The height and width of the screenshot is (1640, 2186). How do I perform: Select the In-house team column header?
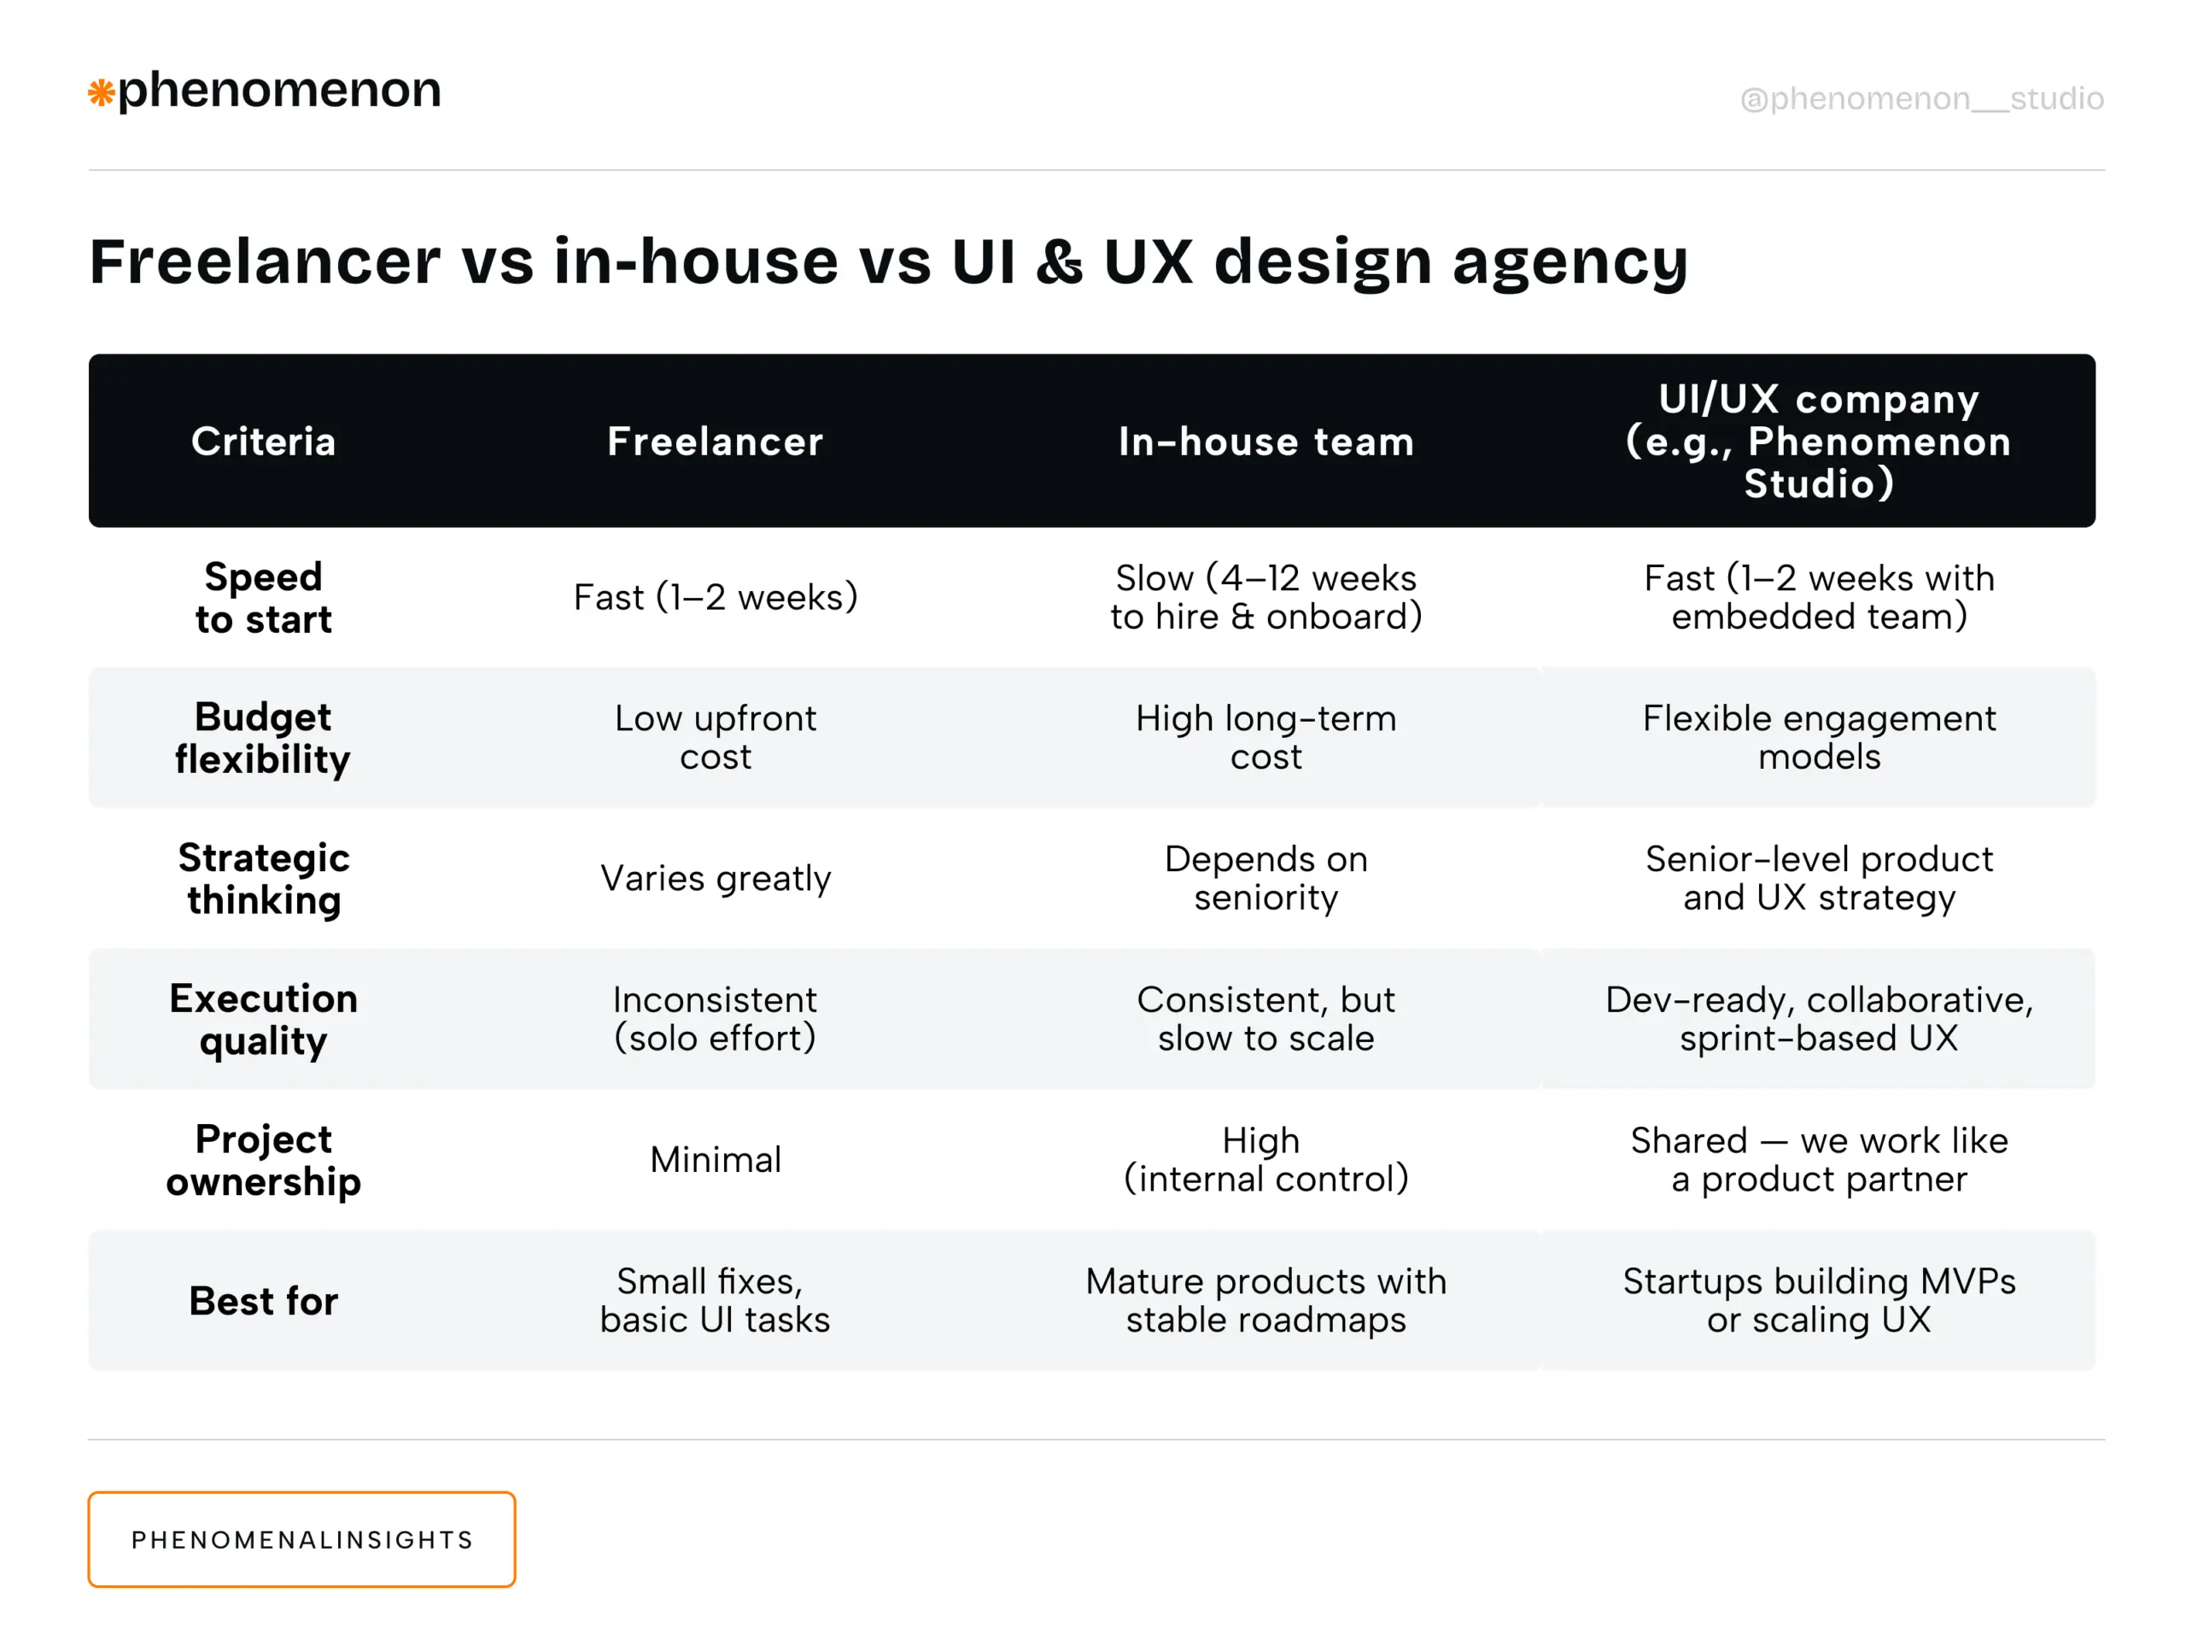(1265, 441)
